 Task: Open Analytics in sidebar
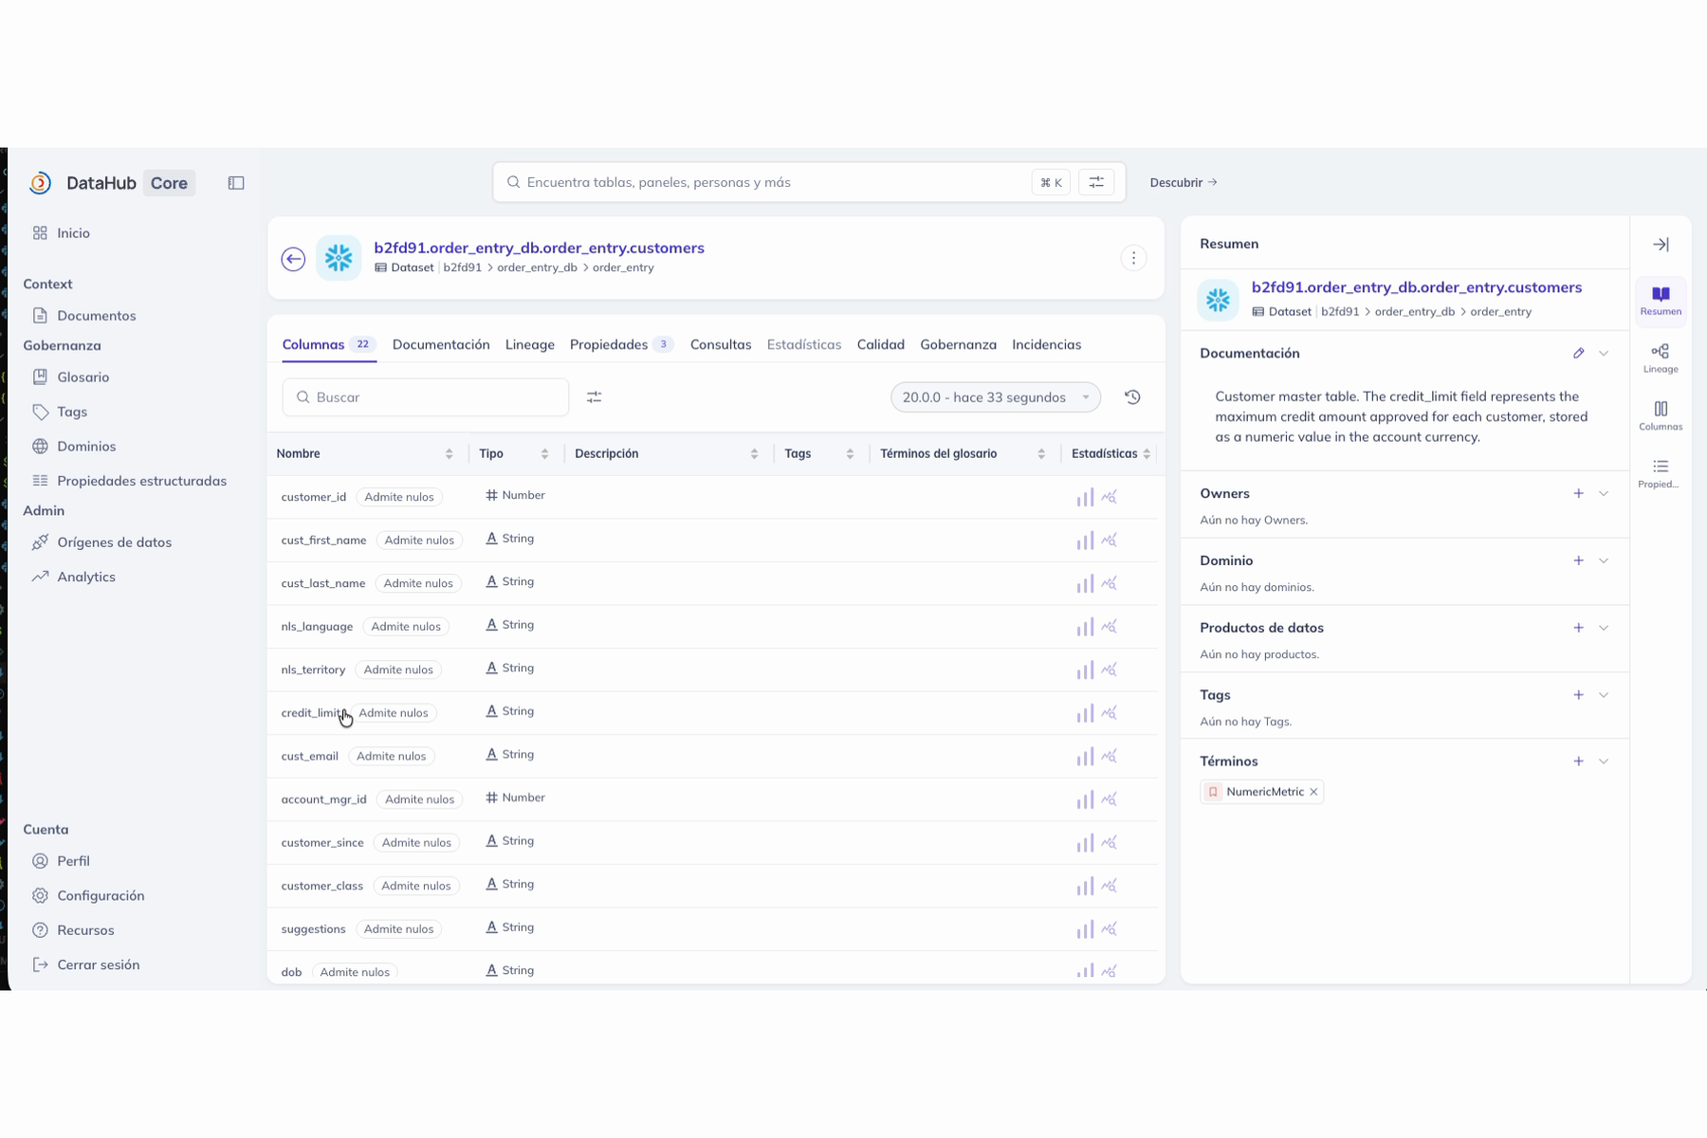coord(85,577)
